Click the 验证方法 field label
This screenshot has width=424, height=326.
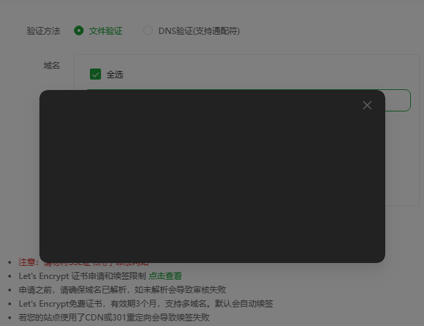[x=44, y=31]
